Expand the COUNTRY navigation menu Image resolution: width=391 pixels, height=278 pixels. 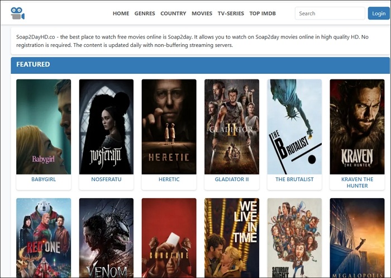(173, 13)
